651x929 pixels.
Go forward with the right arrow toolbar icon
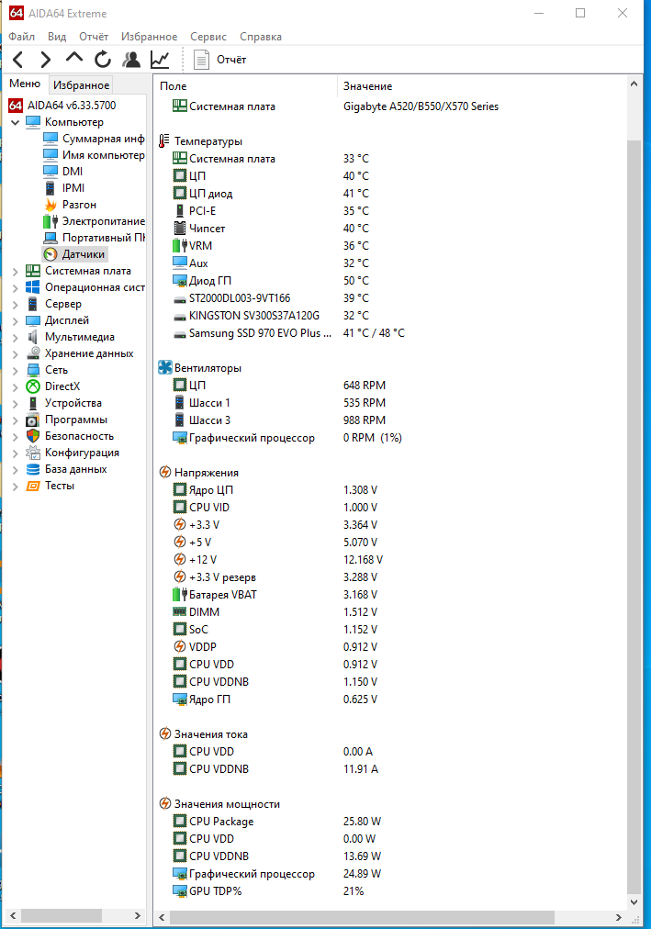(x=46, y=60)
